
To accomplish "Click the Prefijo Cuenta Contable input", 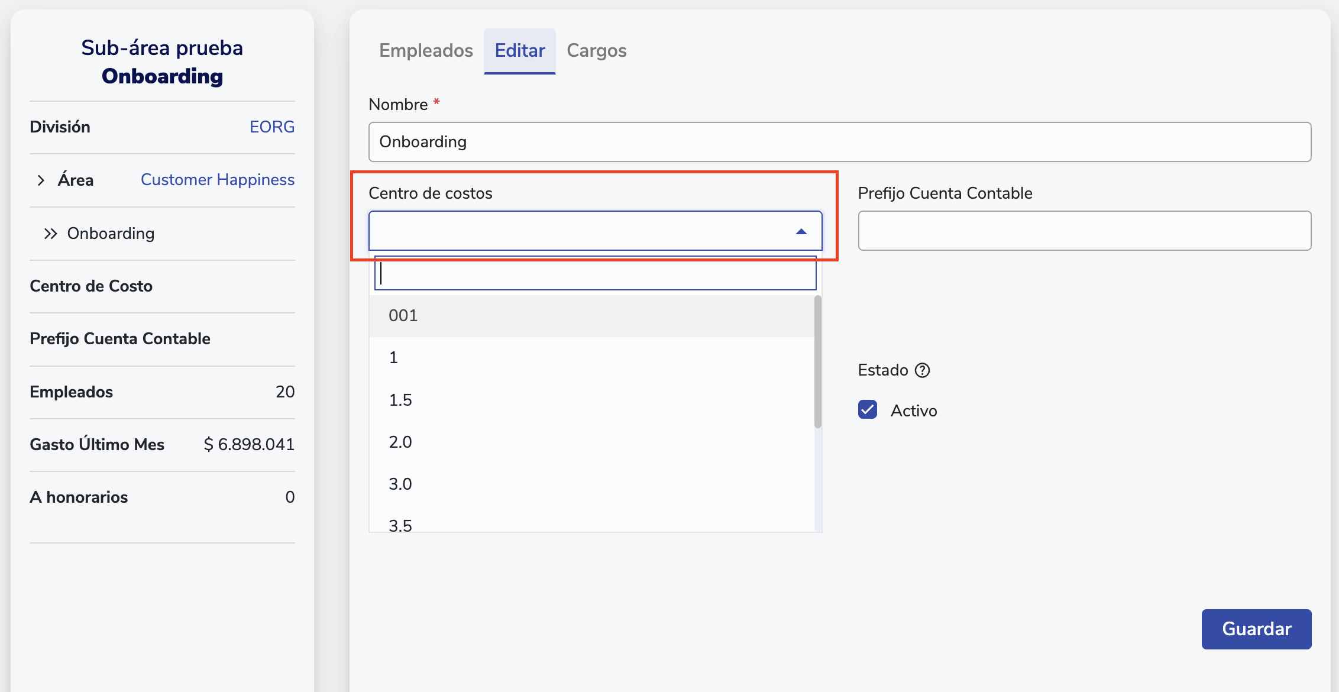I will 1084,231.
